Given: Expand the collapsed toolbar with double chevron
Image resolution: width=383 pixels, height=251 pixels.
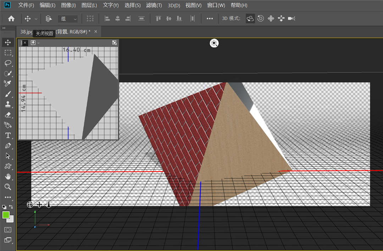Looking at the screenshot, I should (4, 28).
